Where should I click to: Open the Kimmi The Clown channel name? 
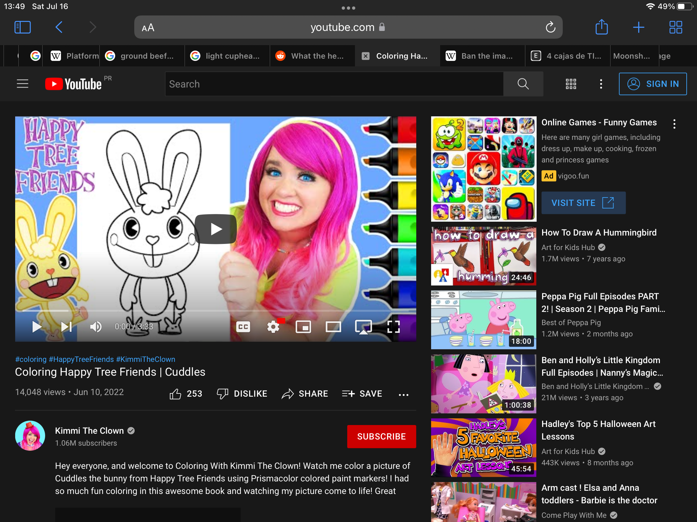pyautogui.click(x=89, y=430)
